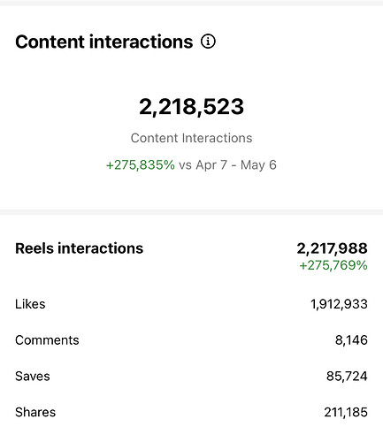Screen dimensions: 383x442
Task: Tap the 211,185 shares count
Action: pos(346,412)
